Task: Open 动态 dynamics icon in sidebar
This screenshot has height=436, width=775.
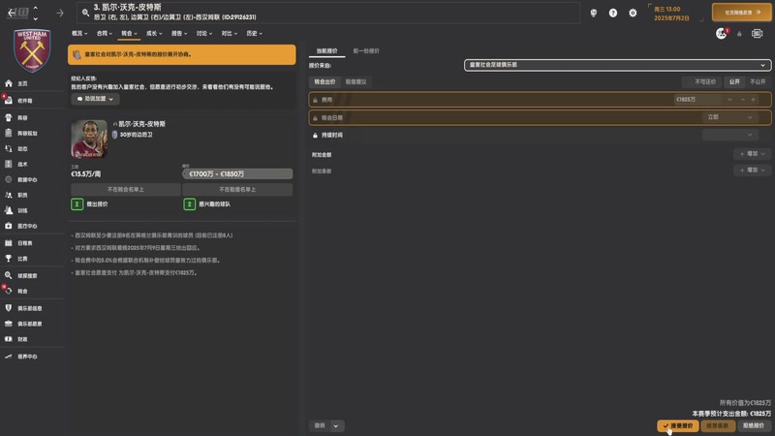Action: click(x=9, y=148)
